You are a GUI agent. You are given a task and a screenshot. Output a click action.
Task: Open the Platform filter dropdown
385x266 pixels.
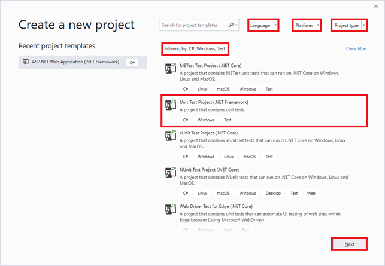pos(307,25)
